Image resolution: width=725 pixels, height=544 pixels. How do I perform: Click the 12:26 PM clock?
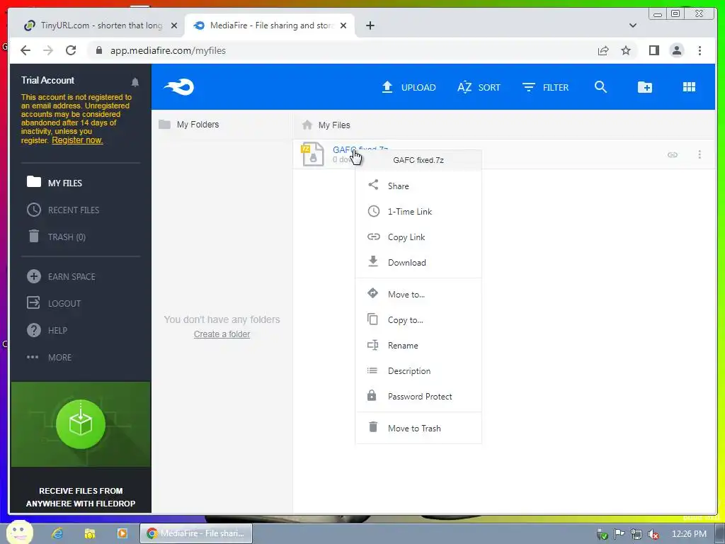pos(689,534)
